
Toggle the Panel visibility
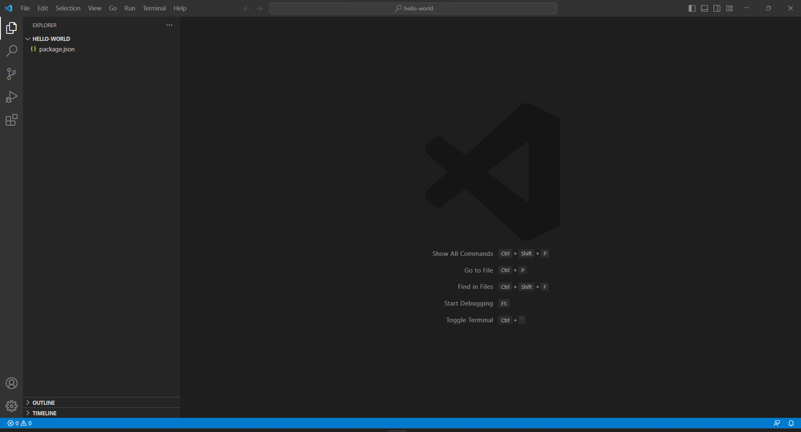pos(704,8)
